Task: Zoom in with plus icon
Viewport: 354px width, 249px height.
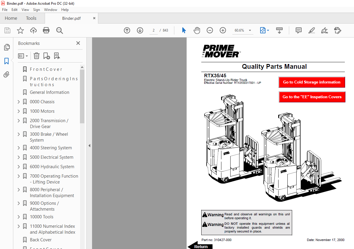Action: coord(223,30)
